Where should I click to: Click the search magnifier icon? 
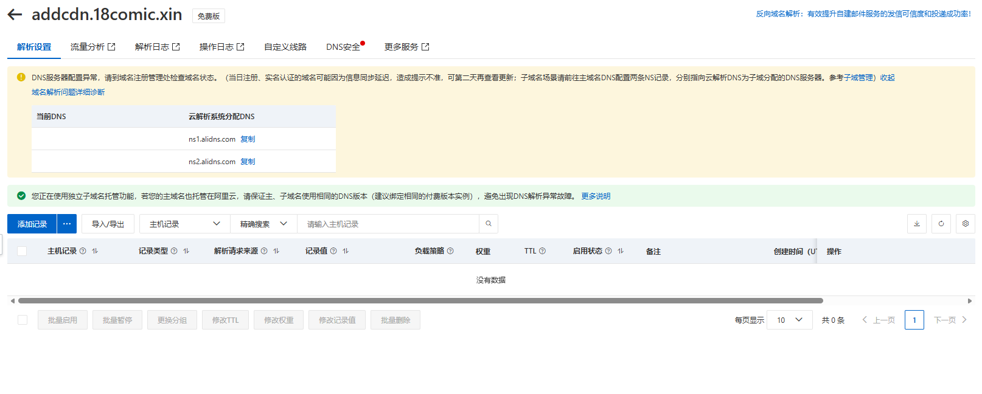point(488,224)
